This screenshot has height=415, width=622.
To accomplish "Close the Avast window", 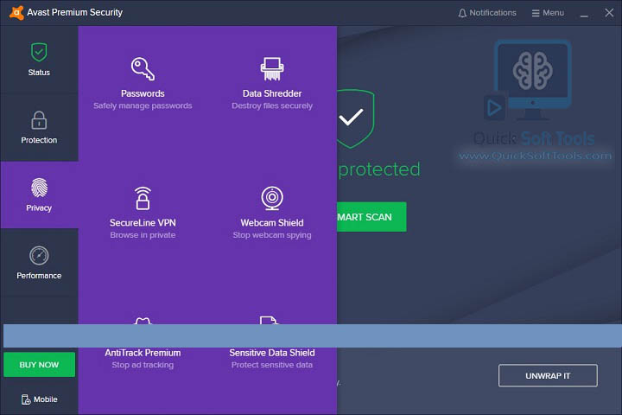I will coord(609,13).
